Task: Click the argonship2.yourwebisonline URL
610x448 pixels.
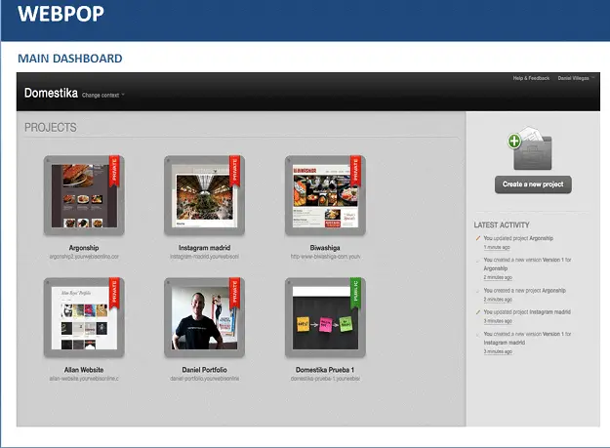Action: point(84,257)
